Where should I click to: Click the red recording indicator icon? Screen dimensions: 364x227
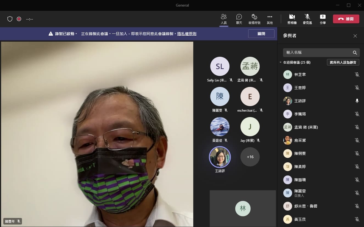[x=19, y=19]
